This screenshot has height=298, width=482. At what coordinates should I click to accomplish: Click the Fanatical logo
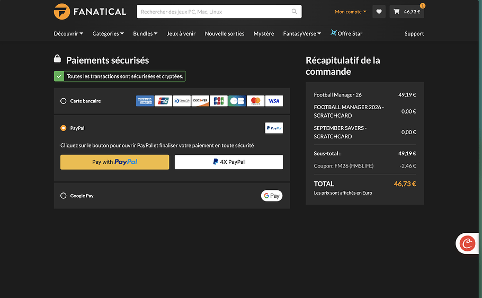click(90, 11)
